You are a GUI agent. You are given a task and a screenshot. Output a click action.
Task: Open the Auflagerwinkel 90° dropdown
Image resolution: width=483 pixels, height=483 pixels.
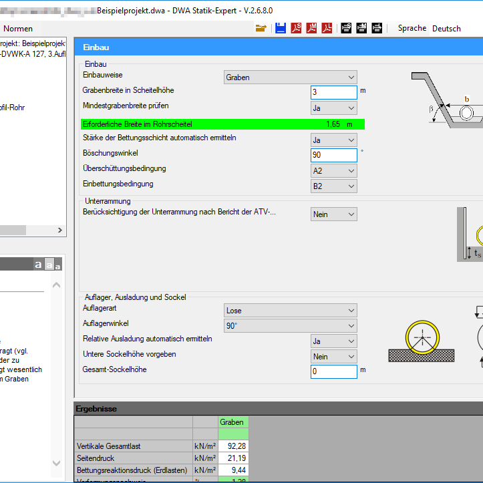[x=291, y=326]
